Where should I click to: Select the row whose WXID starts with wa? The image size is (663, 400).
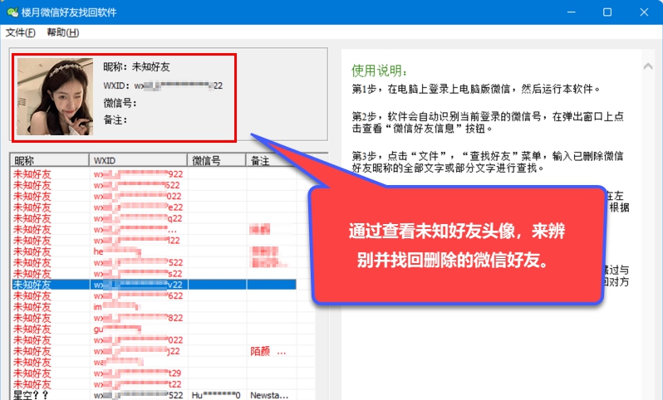tap(154, 363)
